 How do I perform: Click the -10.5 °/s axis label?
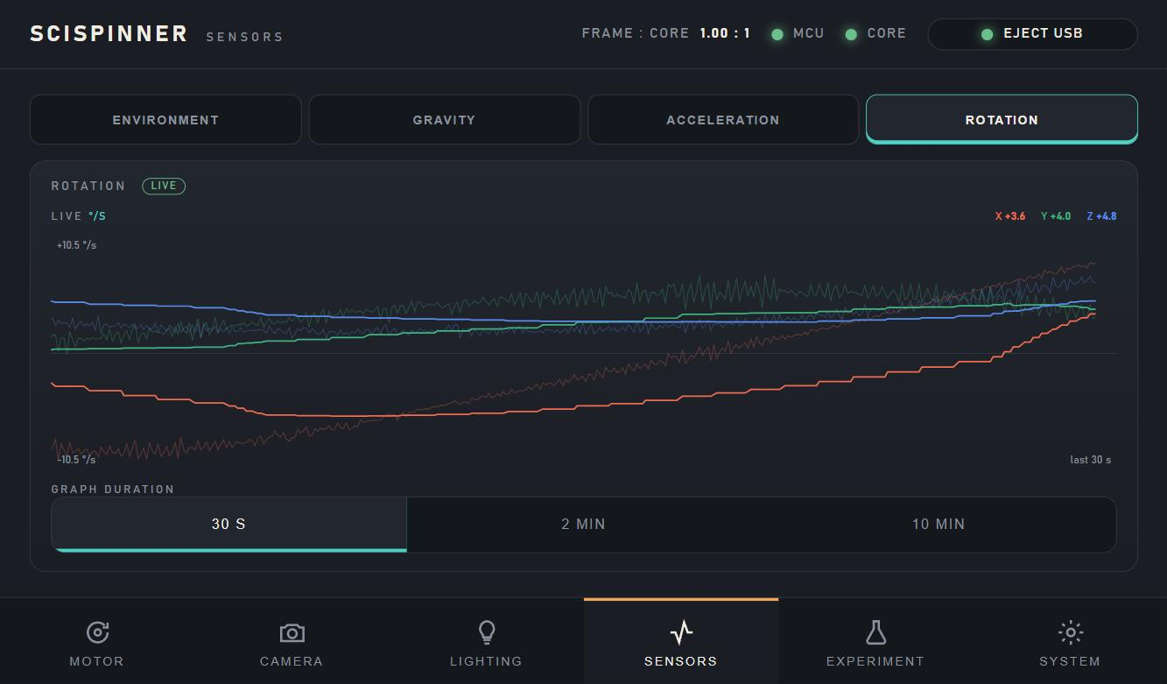(x=76, y=460)
